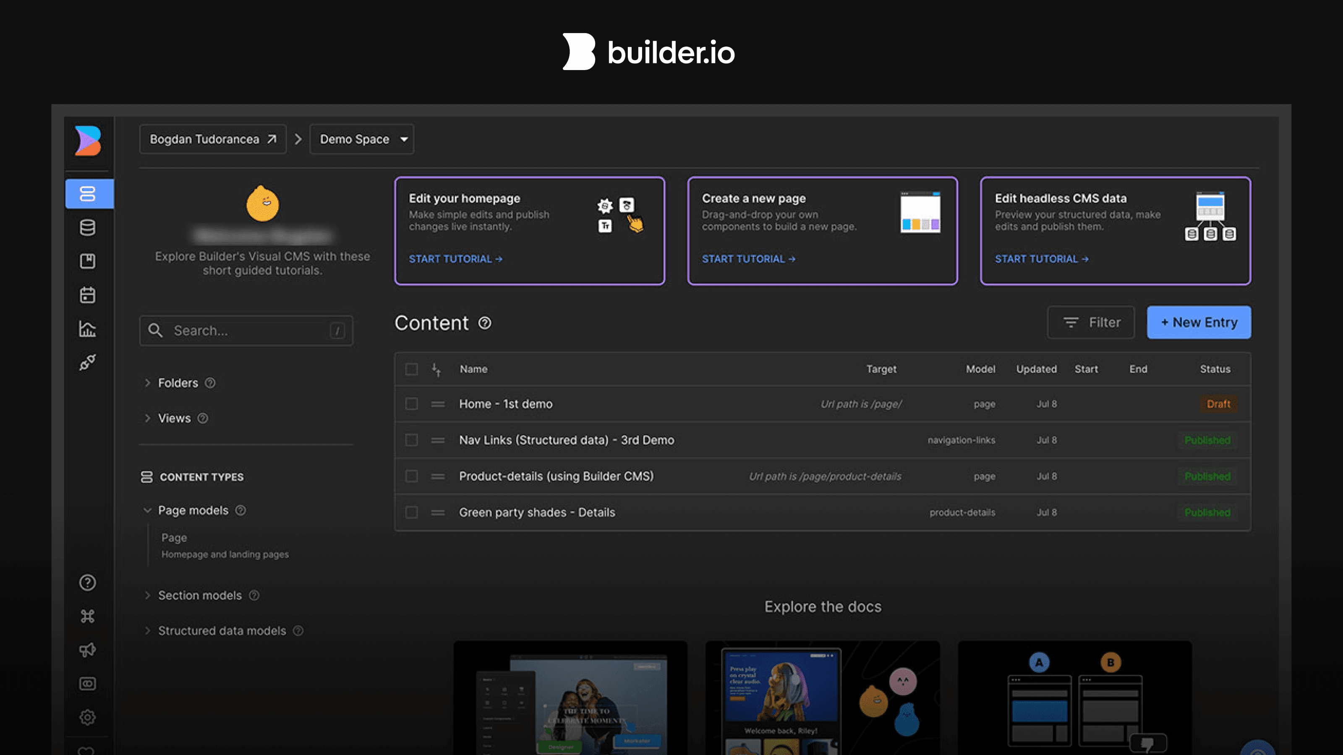Collapse the Page models section
Screen dimensions: 1343x755
(148, 510)
